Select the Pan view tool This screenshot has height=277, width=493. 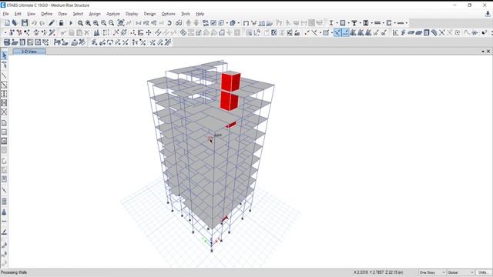tap(121, 23)
